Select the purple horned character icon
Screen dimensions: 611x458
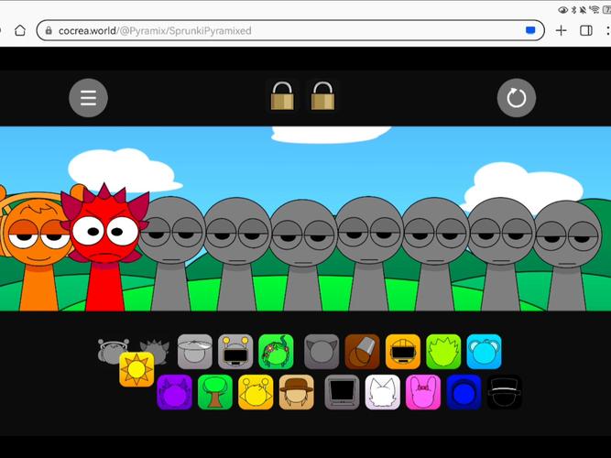(175, 392)
